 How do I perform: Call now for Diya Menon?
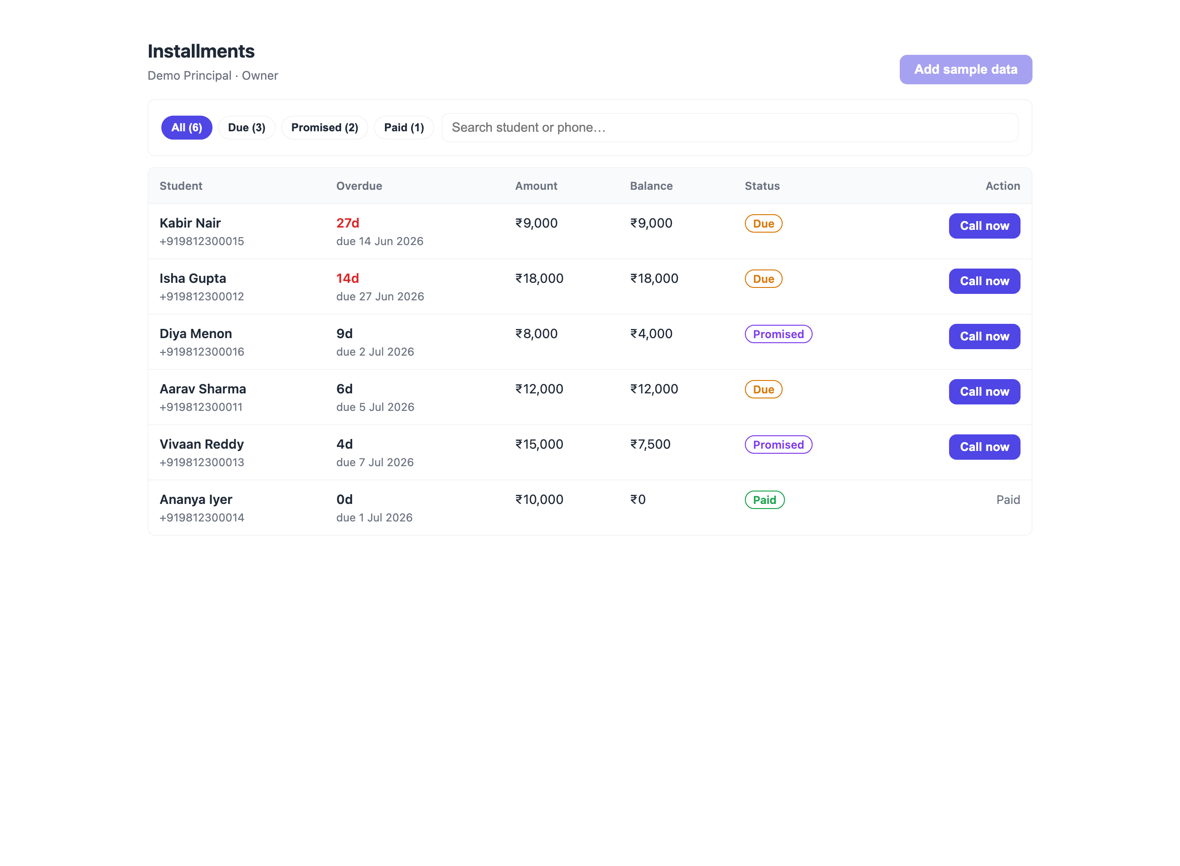coord(984,337)
